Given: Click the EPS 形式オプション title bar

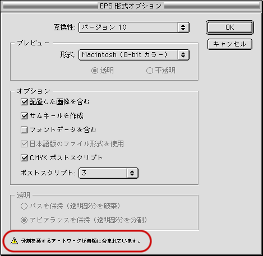Looking at the screenshot, I should (131, 6).
